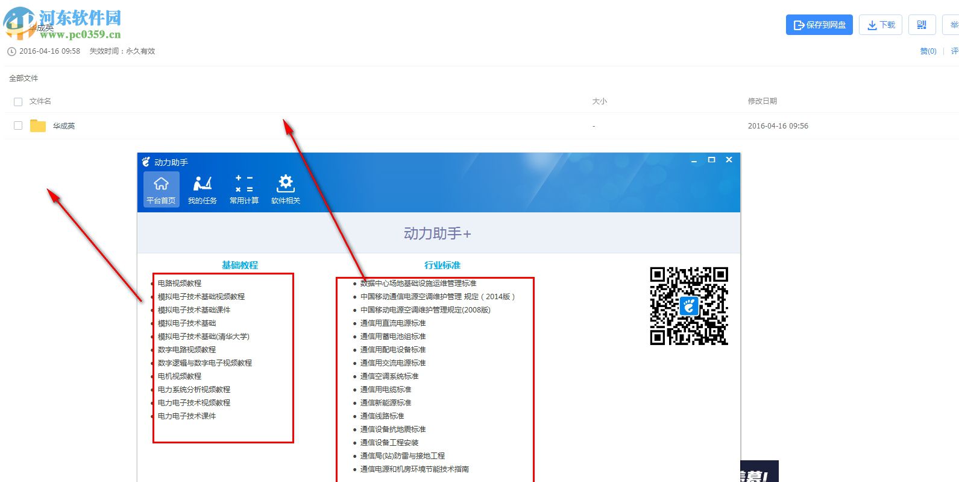Click the clock icon by share date

point(11,51)
